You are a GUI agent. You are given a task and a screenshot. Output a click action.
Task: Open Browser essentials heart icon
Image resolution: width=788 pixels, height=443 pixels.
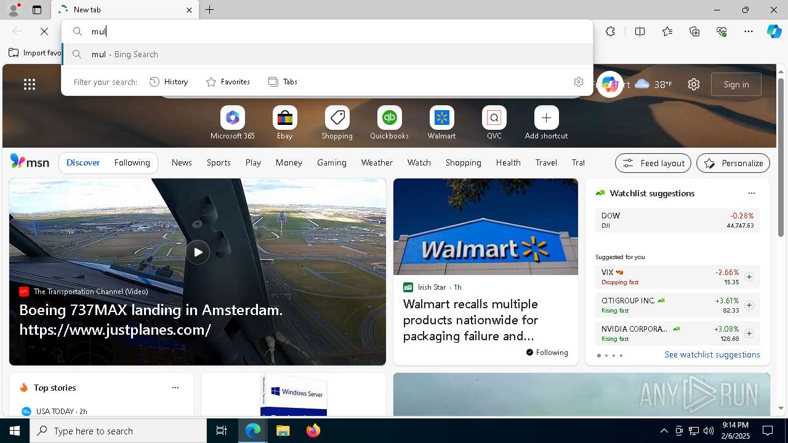(722, 31)
